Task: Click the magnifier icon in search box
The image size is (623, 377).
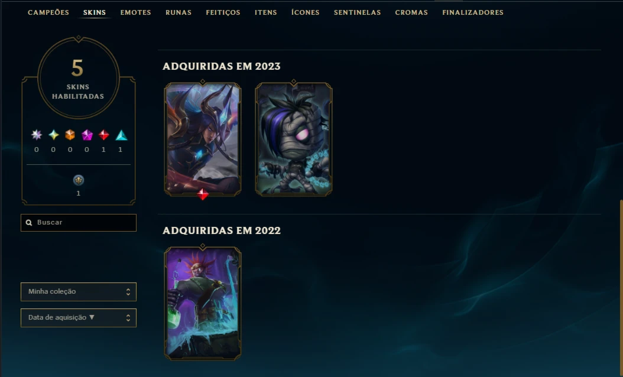Action: coord(29,222)
